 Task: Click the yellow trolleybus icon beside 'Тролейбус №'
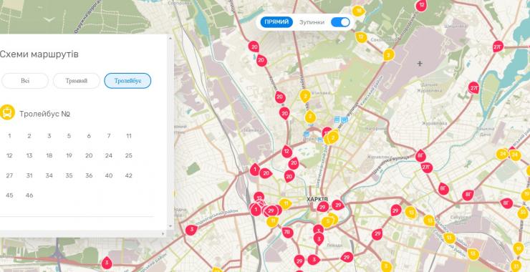coord(6,112)
